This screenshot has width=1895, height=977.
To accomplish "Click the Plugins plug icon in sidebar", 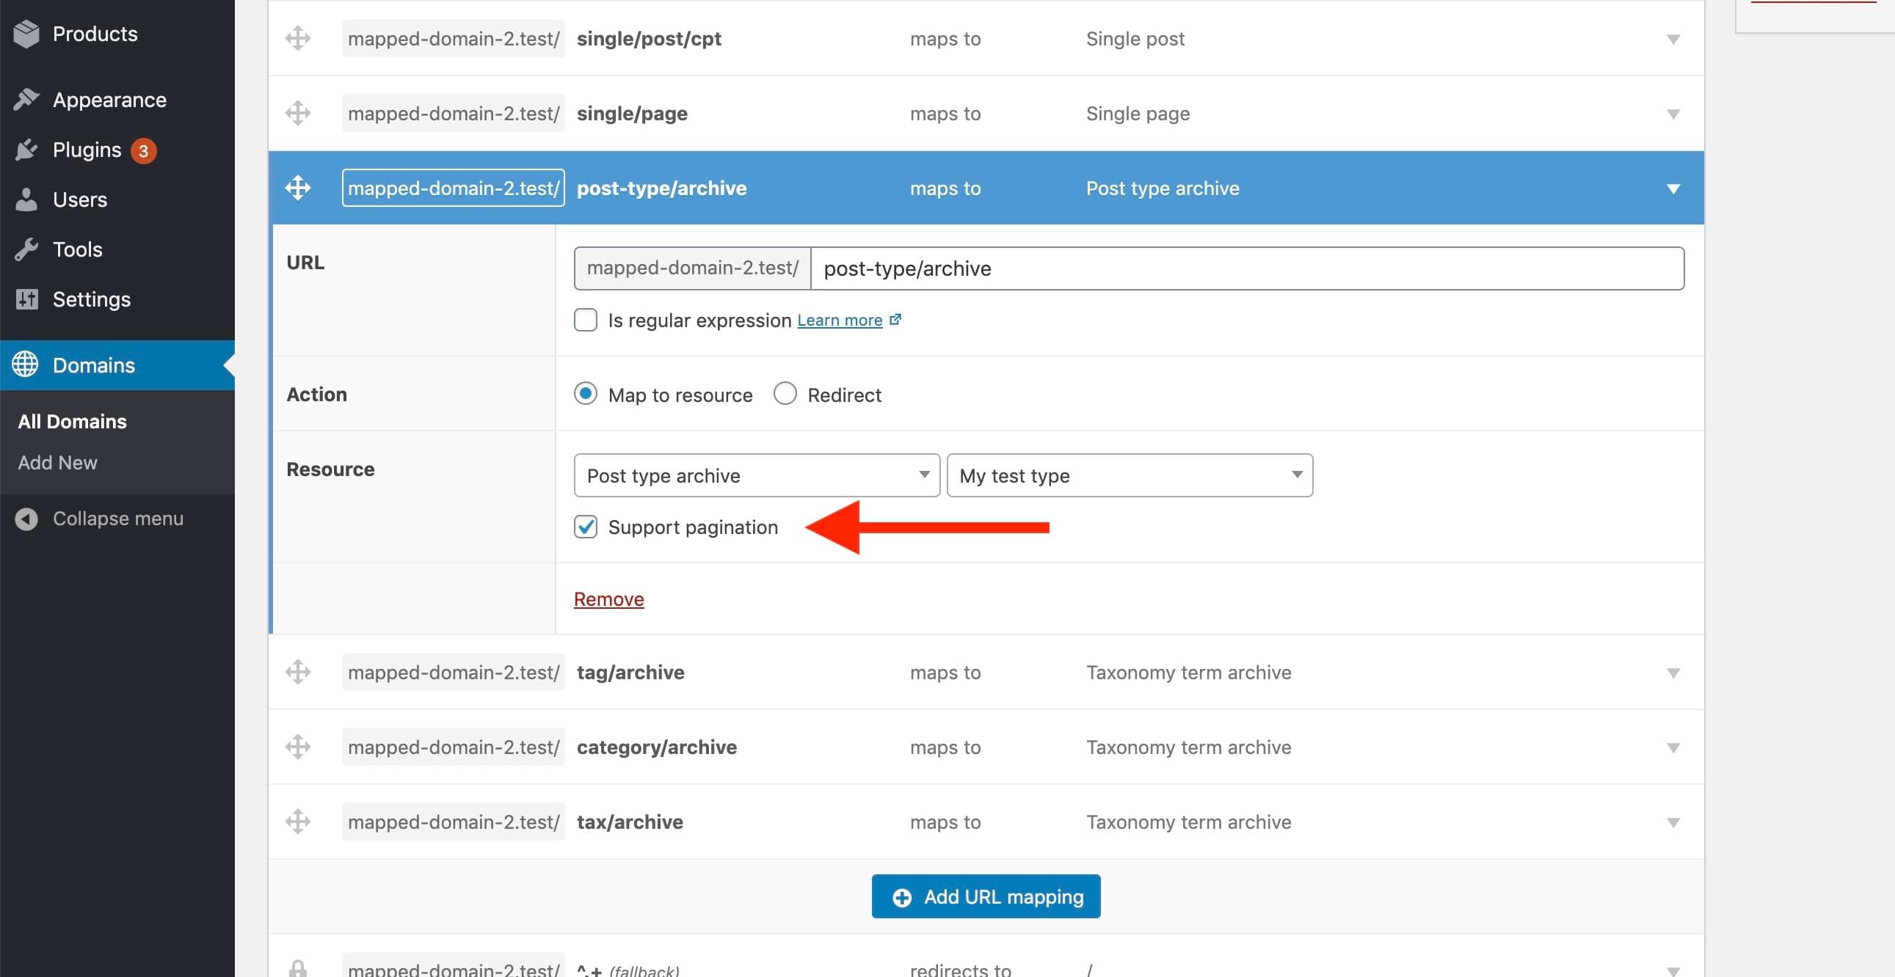I will point(26,150).
